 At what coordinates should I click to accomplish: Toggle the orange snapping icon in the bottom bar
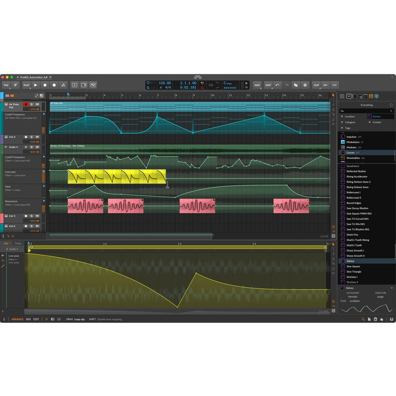[46, 319]
